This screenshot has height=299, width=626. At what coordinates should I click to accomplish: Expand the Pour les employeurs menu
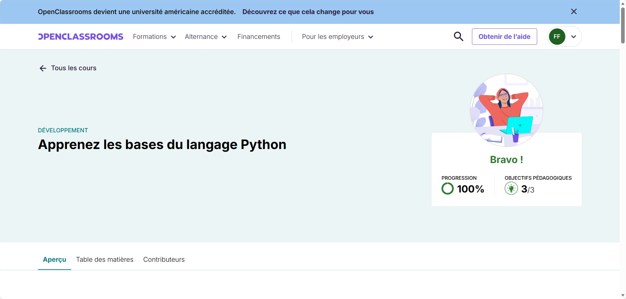tap(338, 37)
